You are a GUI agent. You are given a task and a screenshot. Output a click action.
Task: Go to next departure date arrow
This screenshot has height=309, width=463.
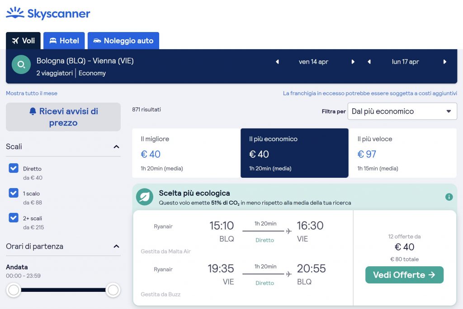[x=353, y=62]
